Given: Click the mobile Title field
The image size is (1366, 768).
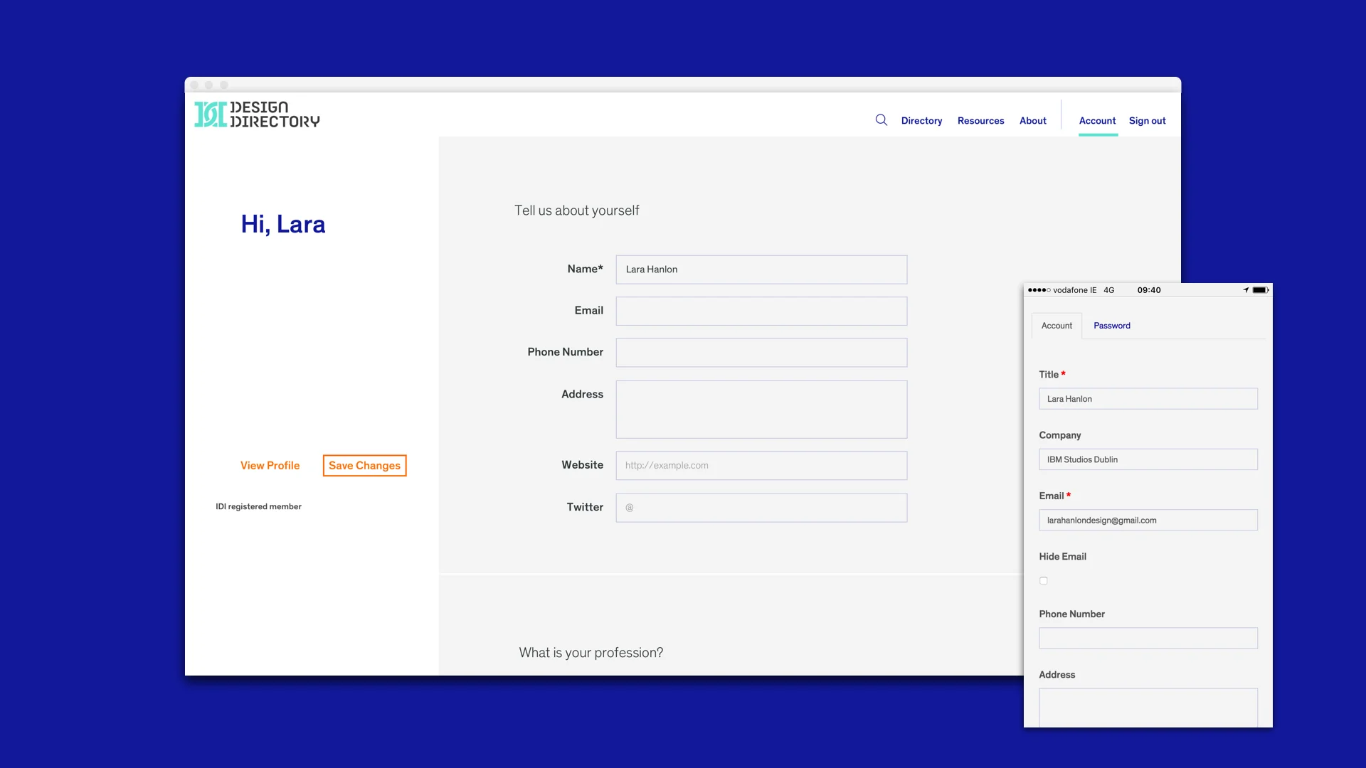Looking at the screenshot, I should (1148, 399).
